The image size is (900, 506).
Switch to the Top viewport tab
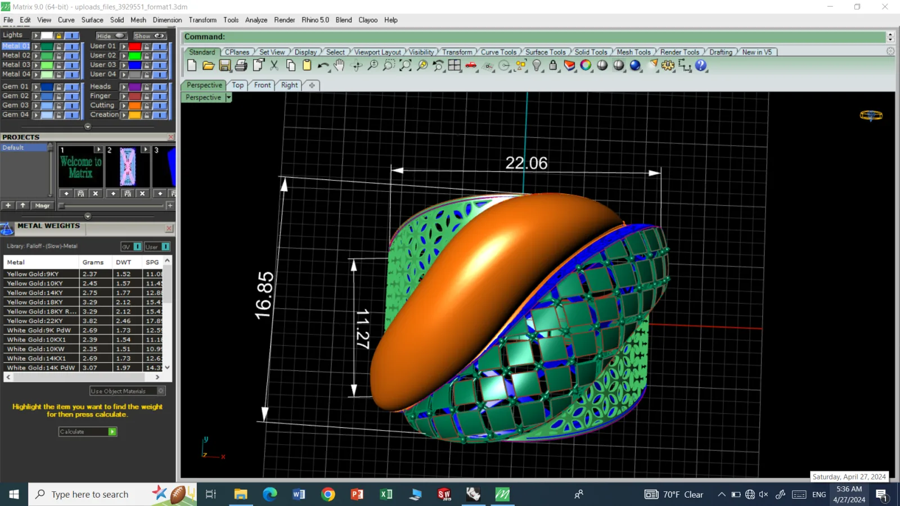pyautogui.click(x=238, y=85)
